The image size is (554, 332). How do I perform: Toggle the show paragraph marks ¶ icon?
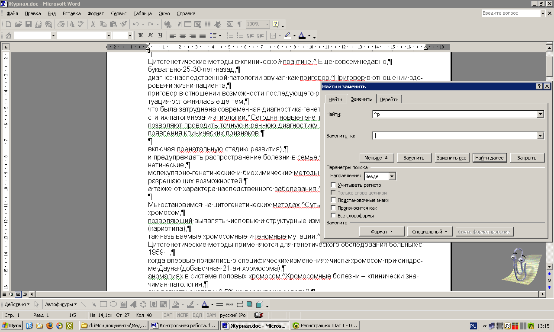click(x=239, y=24)
